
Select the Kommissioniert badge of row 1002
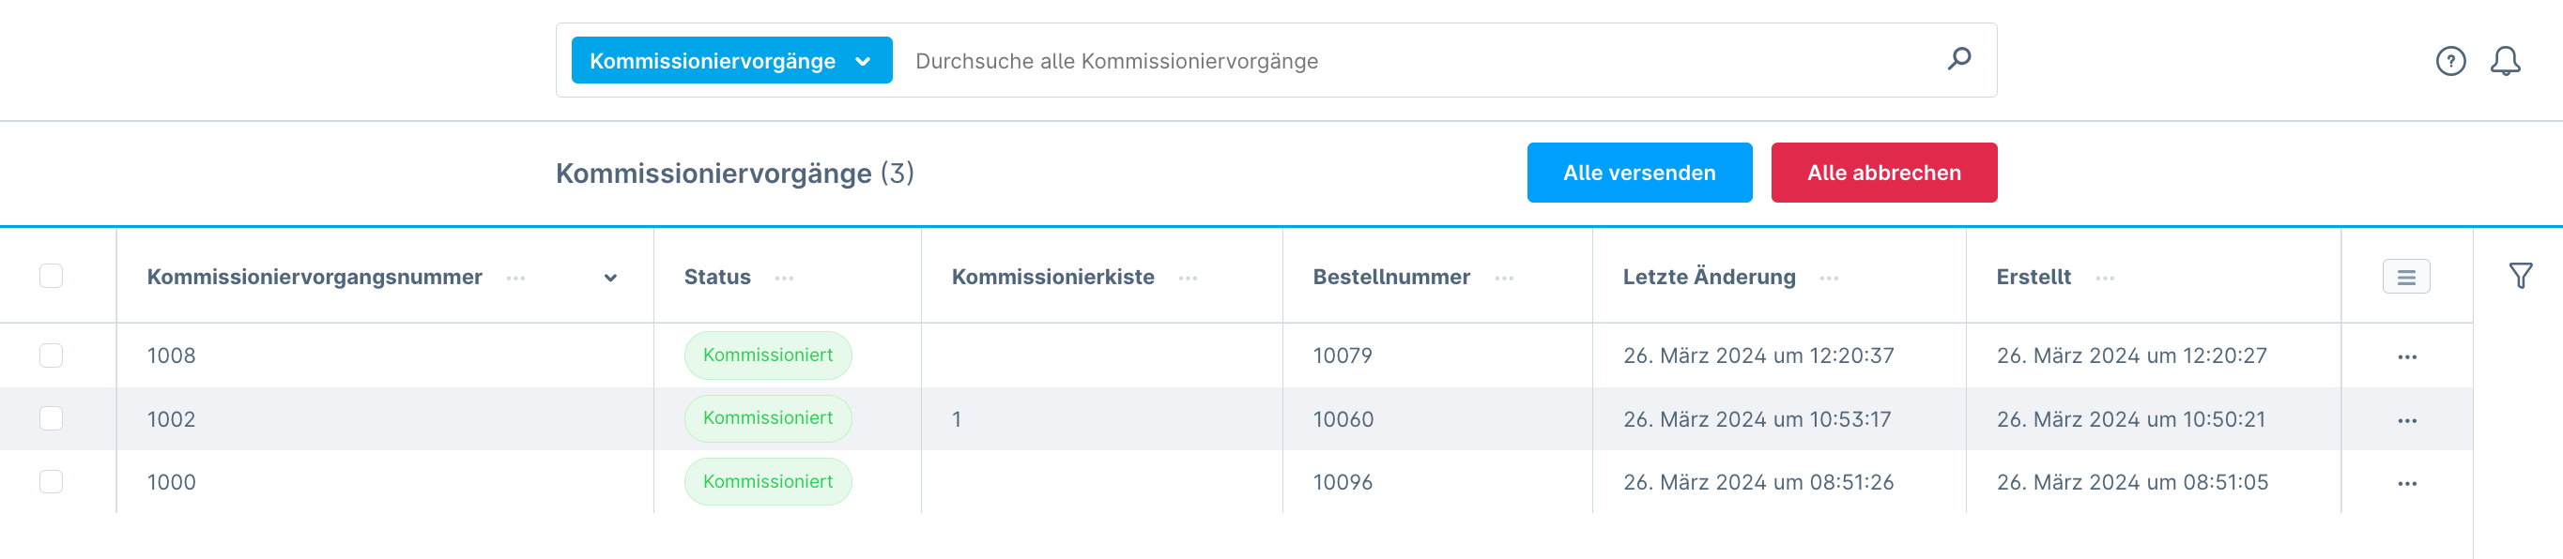pyautogui.click(x=767, y=418)
